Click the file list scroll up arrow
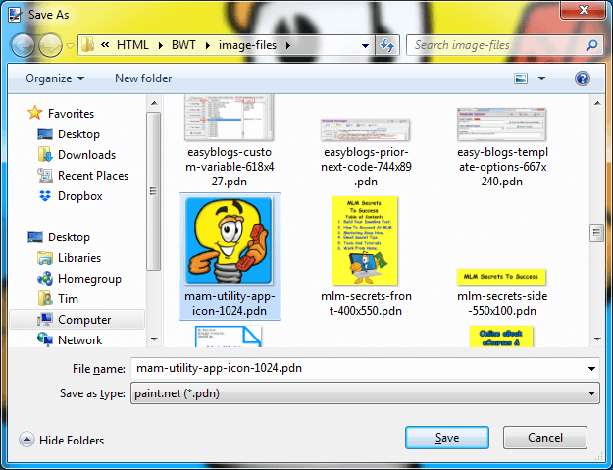This screenshot has height=470, width=613. tap(597, 103)
